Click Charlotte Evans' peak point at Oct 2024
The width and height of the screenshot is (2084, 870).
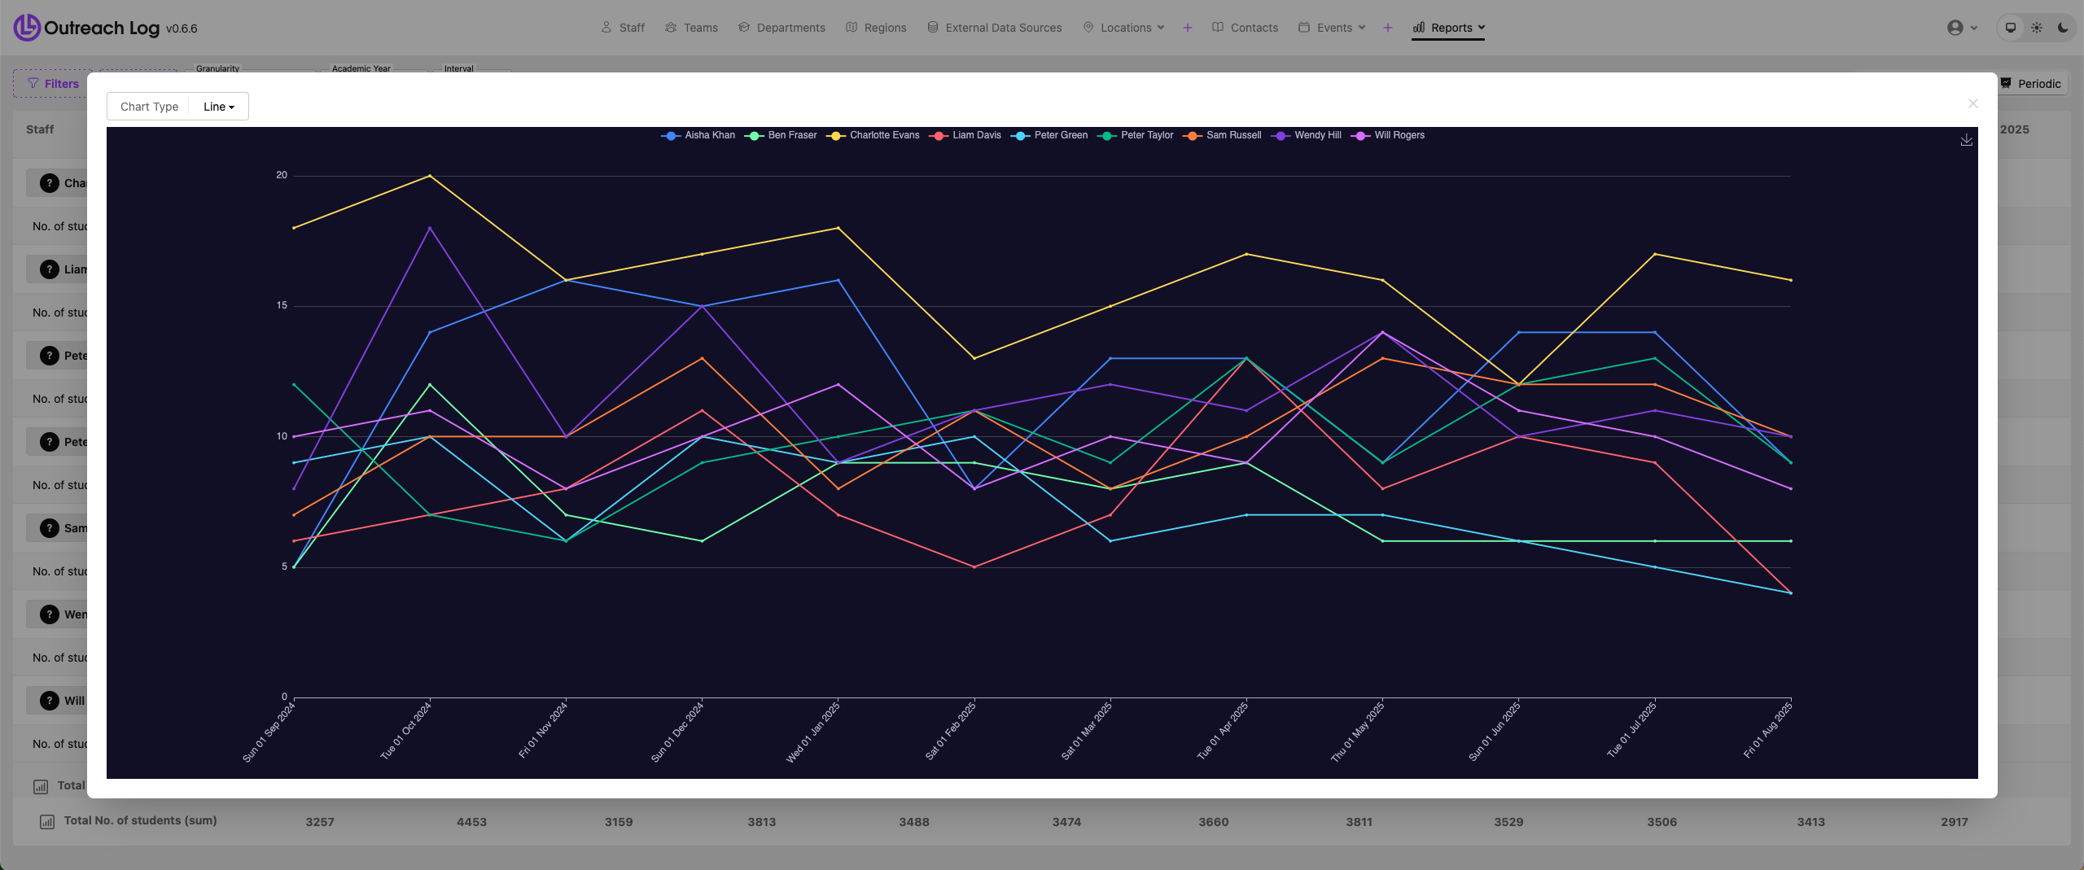[x=430, y=176]
